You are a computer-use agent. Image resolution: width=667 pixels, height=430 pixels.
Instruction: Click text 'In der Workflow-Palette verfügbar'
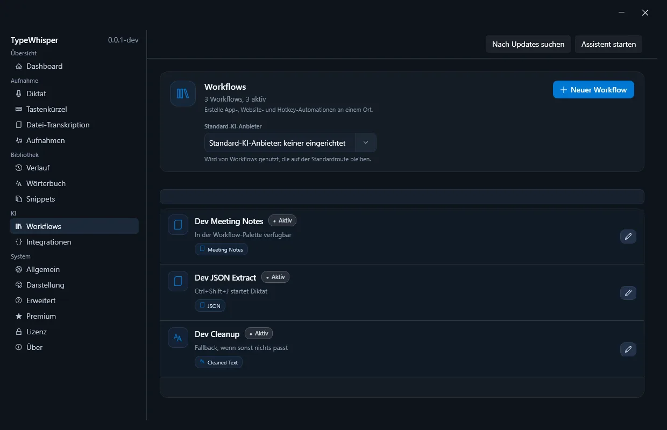243,235
